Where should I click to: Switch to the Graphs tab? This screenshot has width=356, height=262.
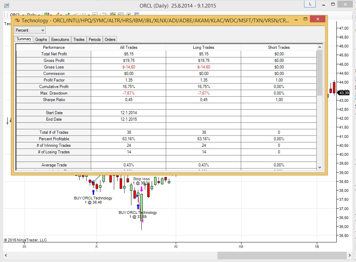click(x=41, y=40)
